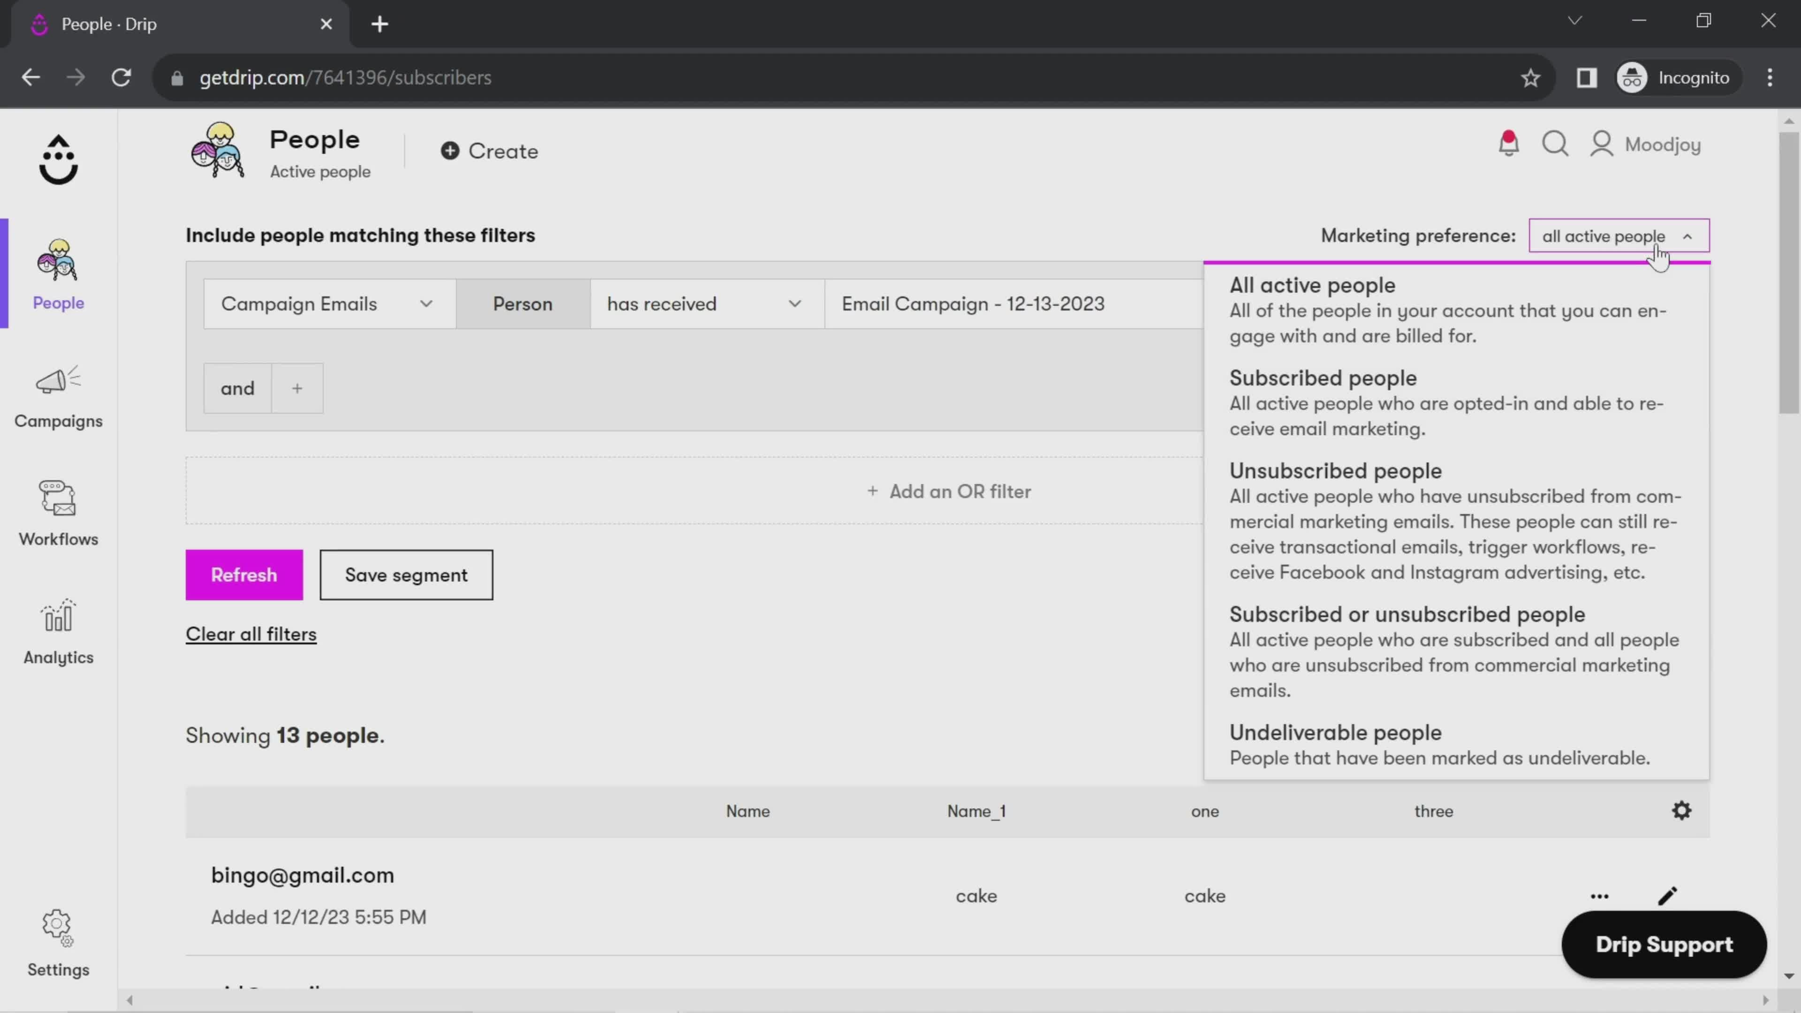Toggle the browser side panel icon

[1586, 77]
